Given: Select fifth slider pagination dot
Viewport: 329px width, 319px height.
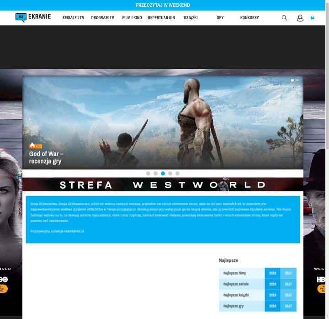Looking at the screenshot, I should 177,173.
